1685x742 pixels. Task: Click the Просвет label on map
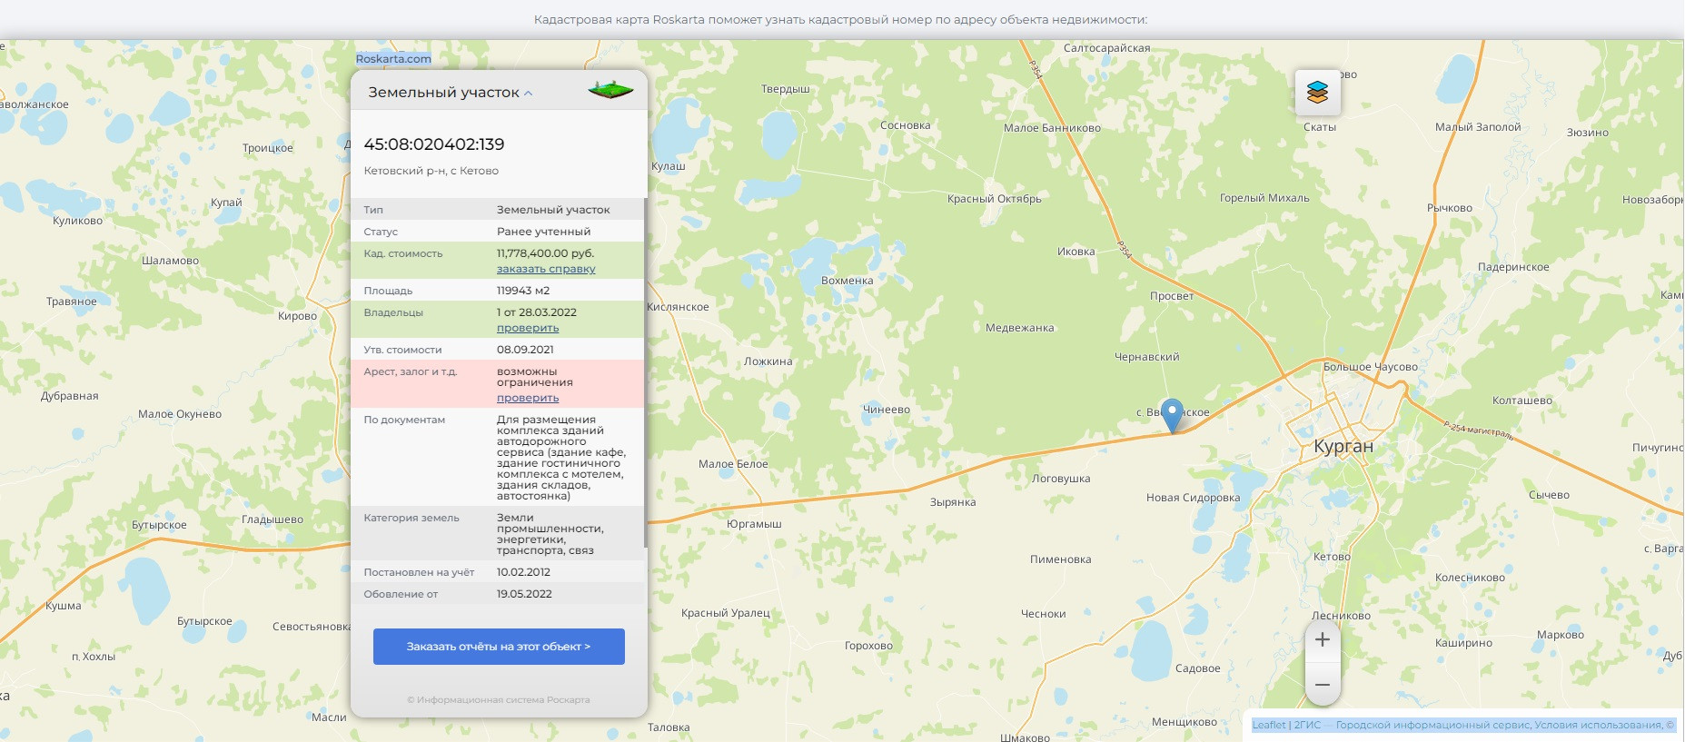[1172, 296]
